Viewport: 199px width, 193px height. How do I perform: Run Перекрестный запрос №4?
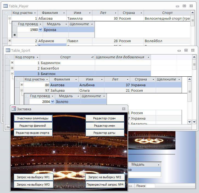(105, 185)
